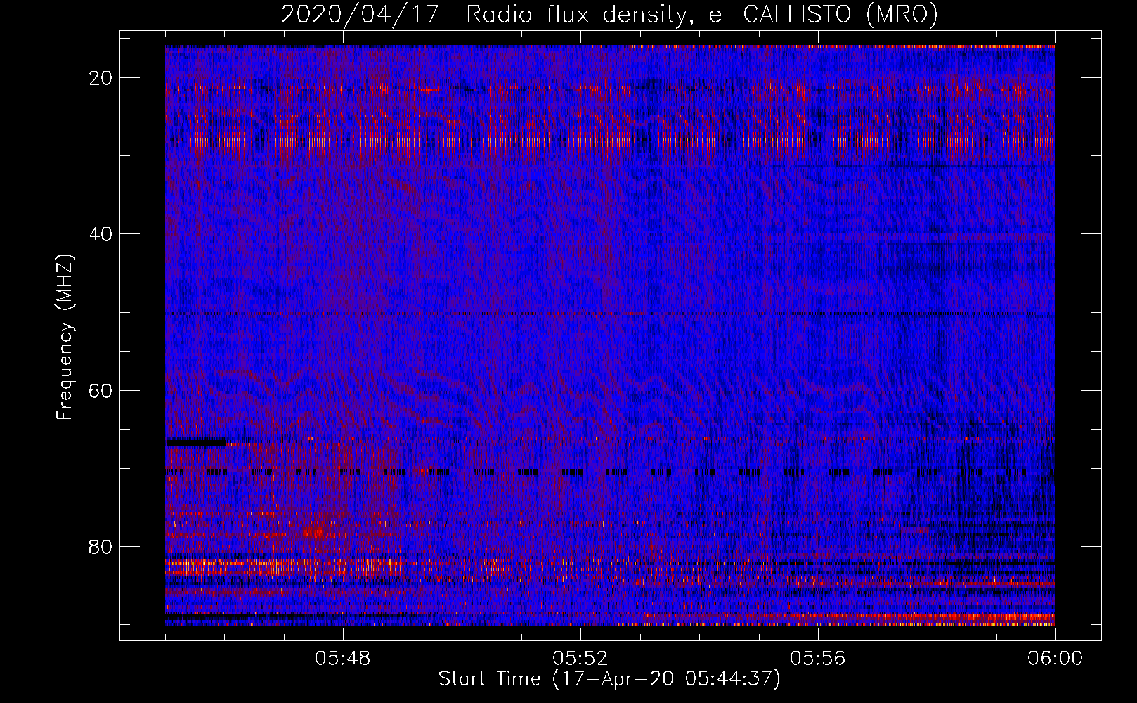Click the 40 frequency tick label
The height and width of the screenshot is (703, 1137).
click(101, 234)
